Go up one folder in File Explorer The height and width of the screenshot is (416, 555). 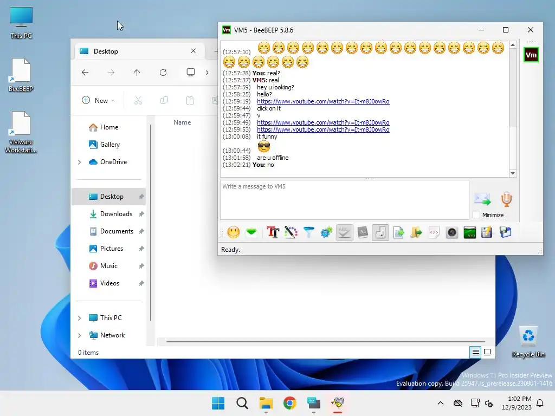[x=137, y=73]
